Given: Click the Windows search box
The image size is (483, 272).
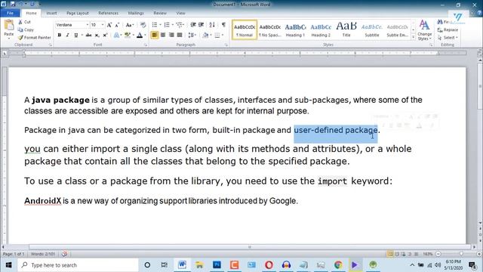Looking at the screenshot, I should 78,265.
